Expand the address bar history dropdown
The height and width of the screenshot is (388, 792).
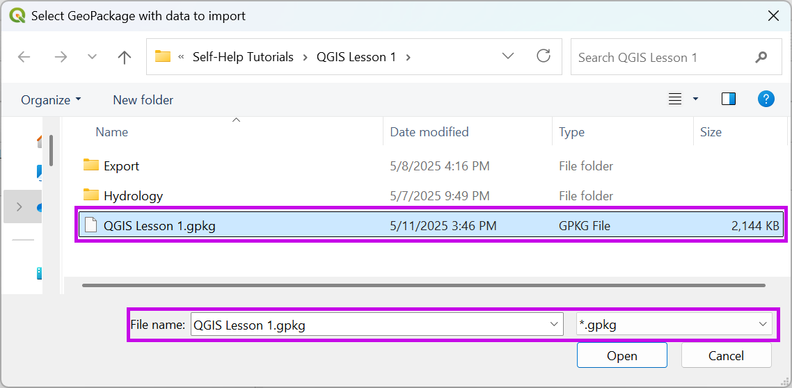[508, 56]
